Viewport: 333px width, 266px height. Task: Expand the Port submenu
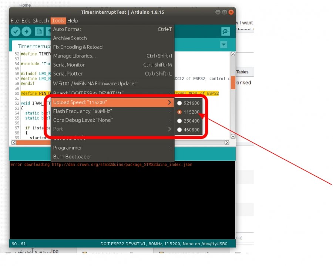coord(112,129)
